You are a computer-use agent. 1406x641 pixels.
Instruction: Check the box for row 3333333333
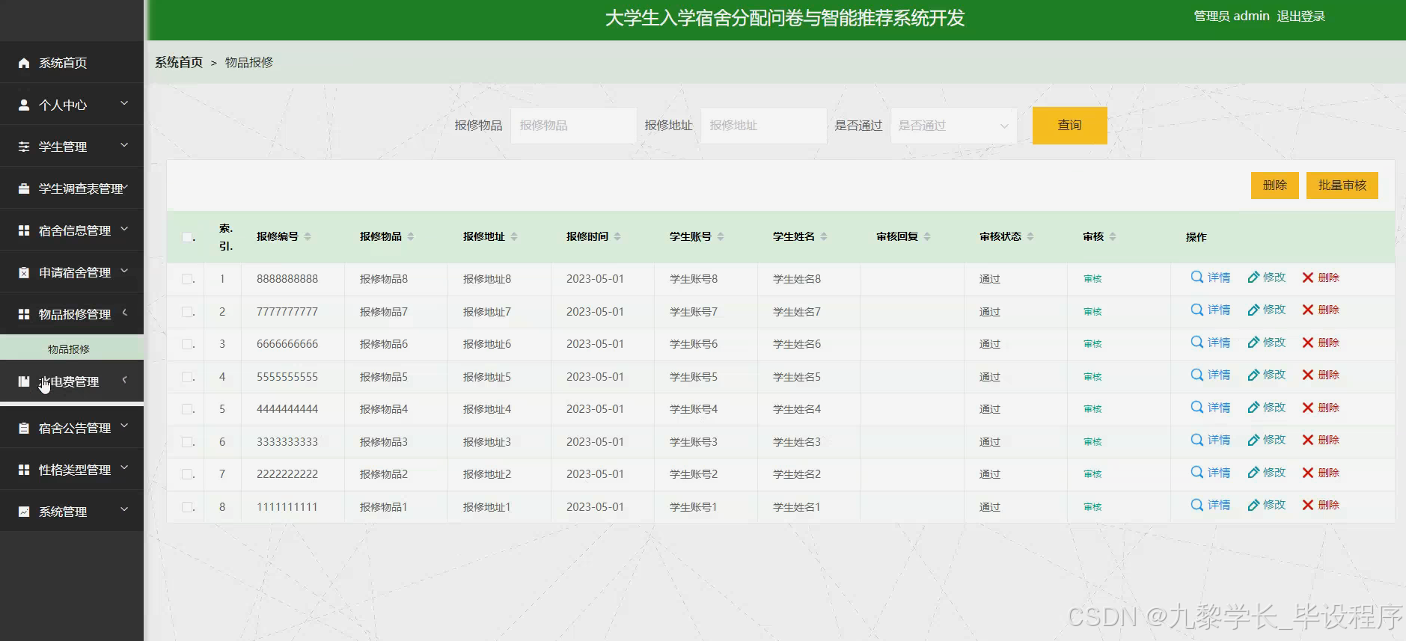pos(187,442)
